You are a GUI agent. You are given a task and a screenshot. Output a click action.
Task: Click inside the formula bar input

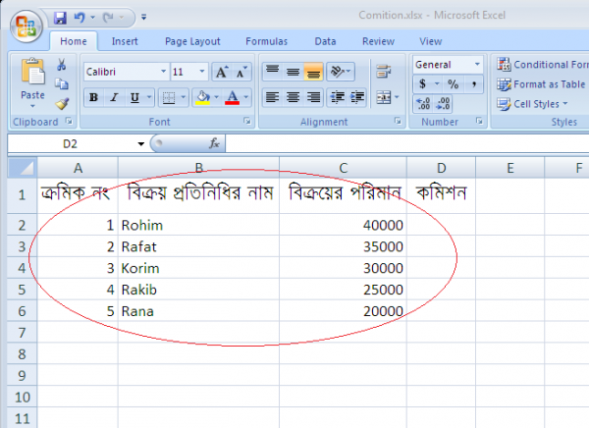[x=407, y=143]
